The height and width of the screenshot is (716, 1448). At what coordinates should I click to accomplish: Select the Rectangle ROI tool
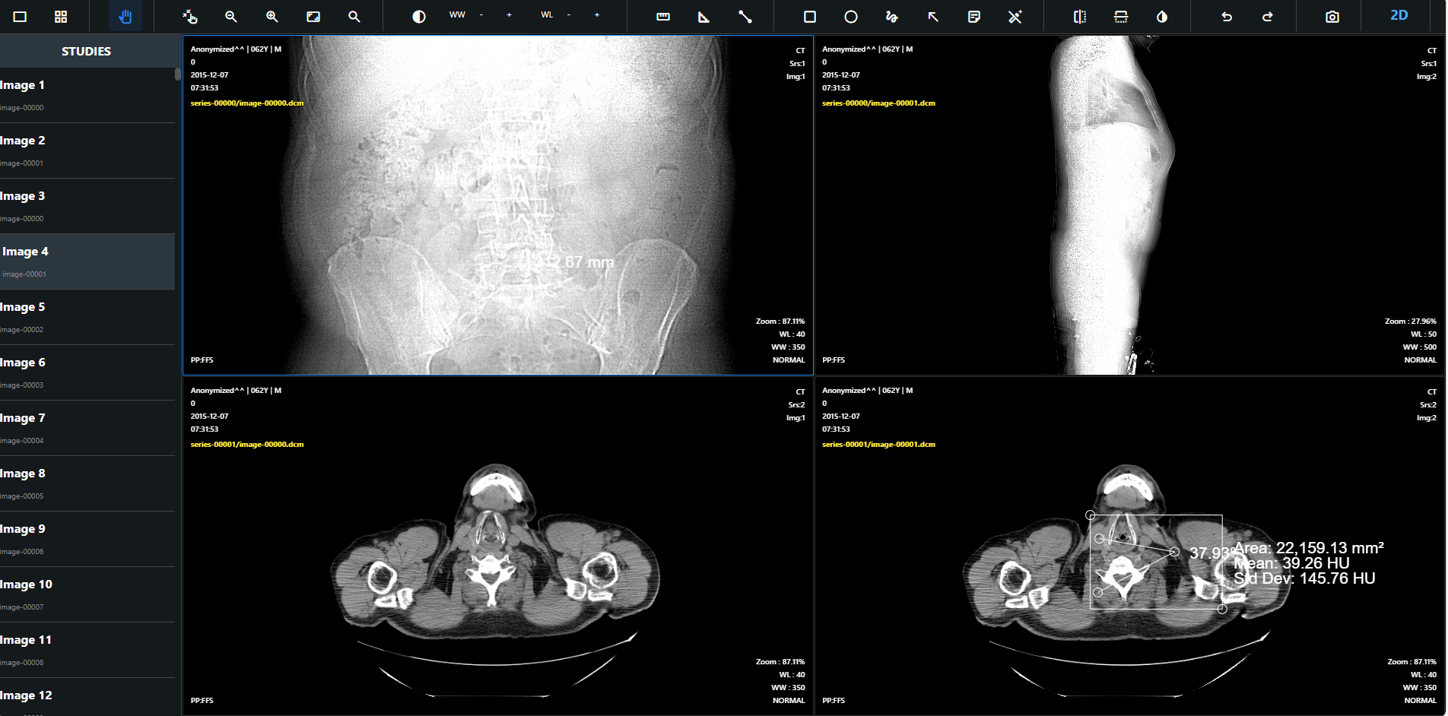pyautogui.click(x=810, y=16)
